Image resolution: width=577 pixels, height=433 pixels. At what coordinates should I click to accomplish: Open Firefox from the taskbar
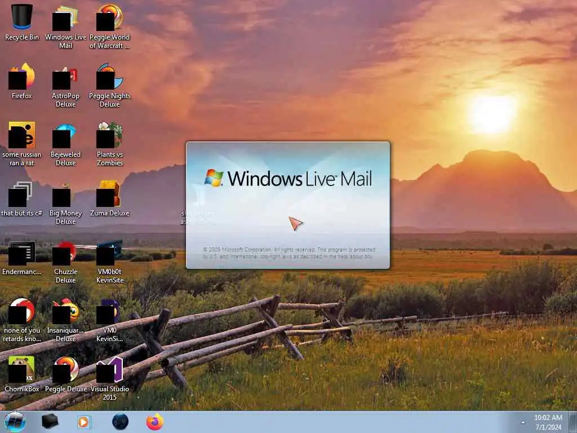(x=154, y=422)
